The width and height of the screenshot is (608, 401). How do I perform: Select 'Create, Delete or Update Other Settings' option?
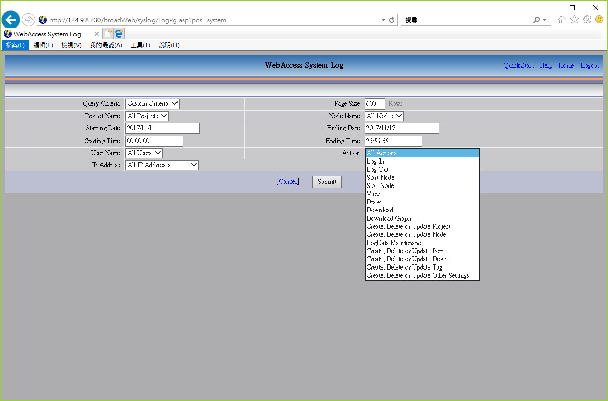[x=422, y=276]
